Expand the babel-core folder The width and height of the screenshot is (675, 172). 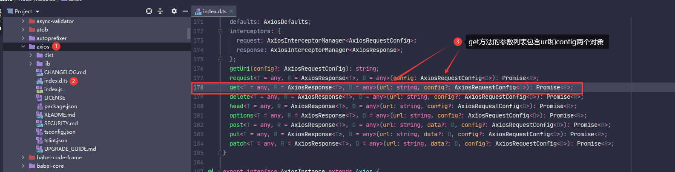tap(23, 166)
